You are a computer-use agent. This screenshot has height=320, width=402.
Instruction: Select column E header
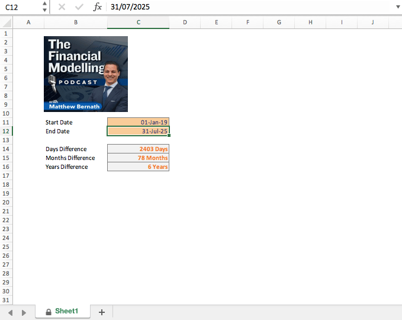(x=216, y=23)
